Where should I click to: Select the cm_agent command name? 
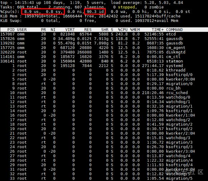[176, 48]
